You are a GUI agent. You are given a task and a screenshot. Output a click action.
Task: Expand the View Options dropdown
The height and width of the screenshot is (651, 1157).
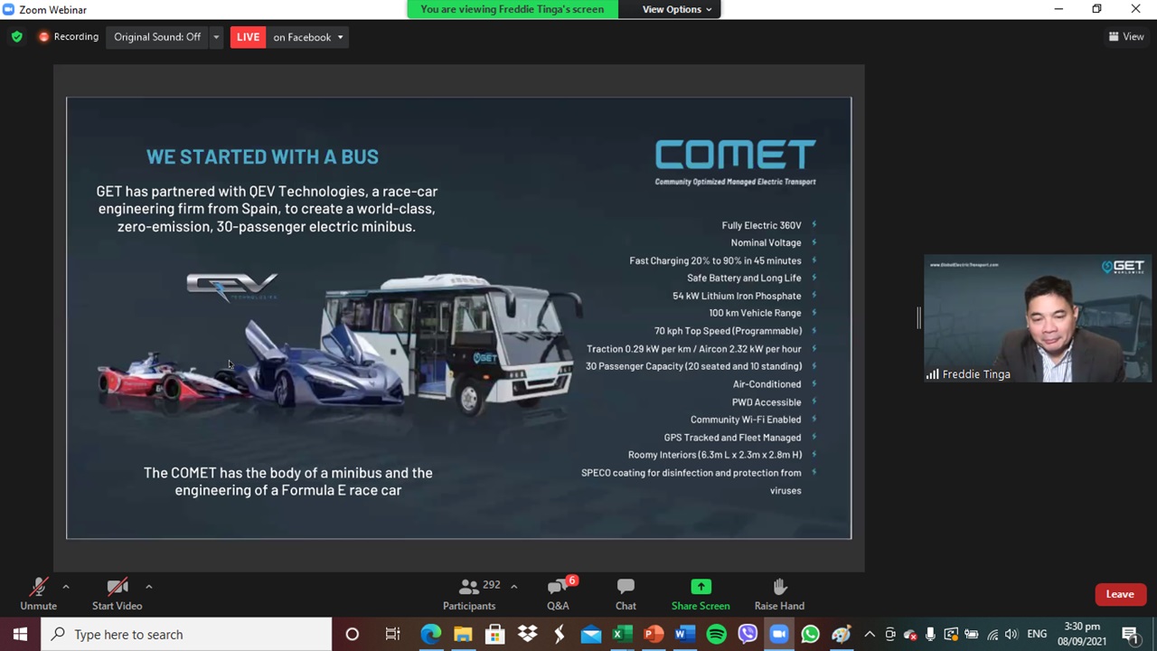tap(676, 9)
